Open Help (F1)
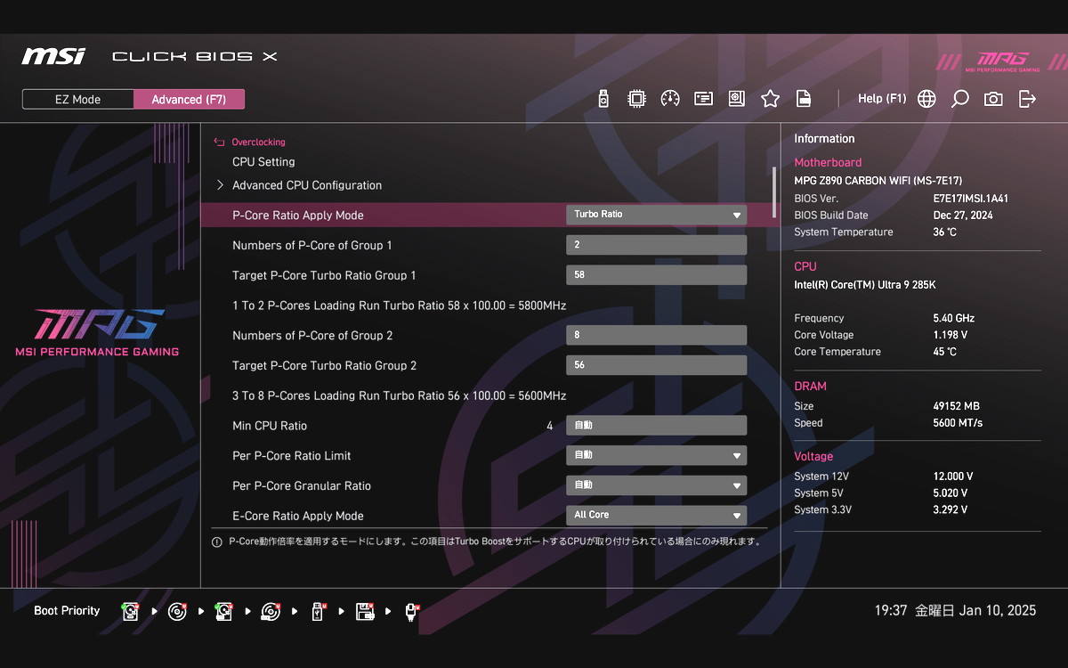The width and height of the screenshot is (1068, 668). coord(882,99)
